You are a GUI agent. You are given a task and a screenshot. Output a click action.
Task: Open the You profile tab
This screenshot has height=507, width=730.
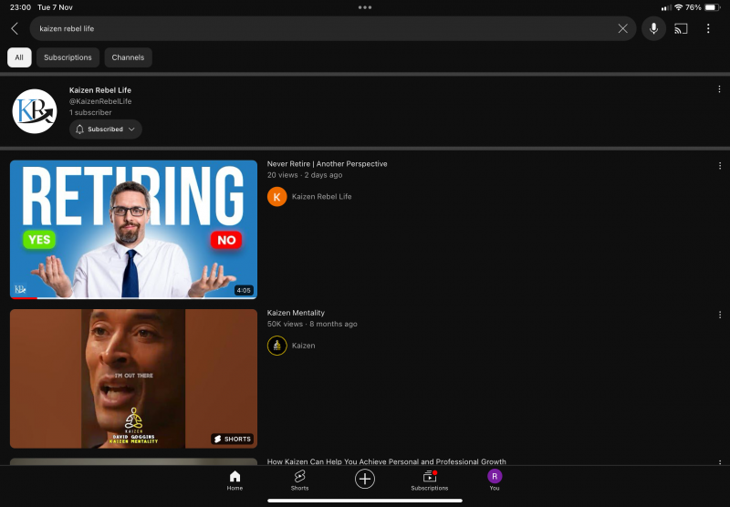click(x=495, y=481)
